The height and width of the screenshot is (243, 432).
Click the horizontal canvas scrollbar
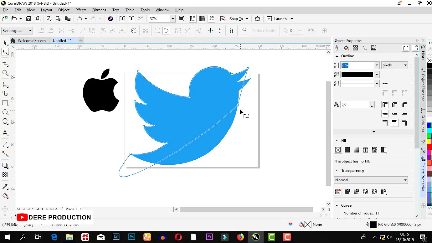246,209
